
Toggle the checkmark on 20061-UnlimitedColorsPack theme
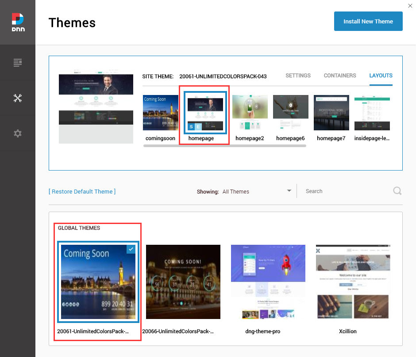(x=131, y=249)
